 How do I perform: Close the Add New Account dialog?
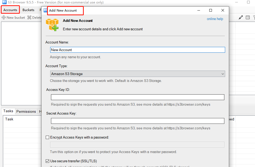coord(223,10)
